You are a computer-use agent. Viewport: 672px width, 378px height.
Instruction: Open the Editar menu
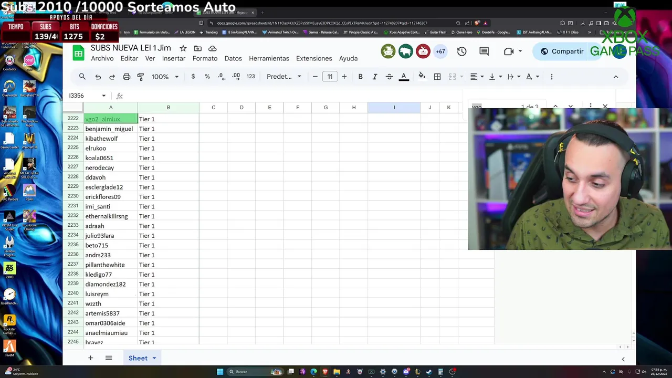click(129, 58)
